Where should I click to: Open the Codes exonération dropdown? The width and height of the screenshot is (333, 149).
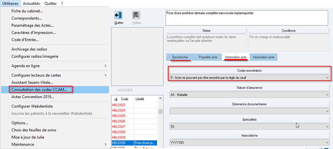pyautogui.click(x=249, y=78)
